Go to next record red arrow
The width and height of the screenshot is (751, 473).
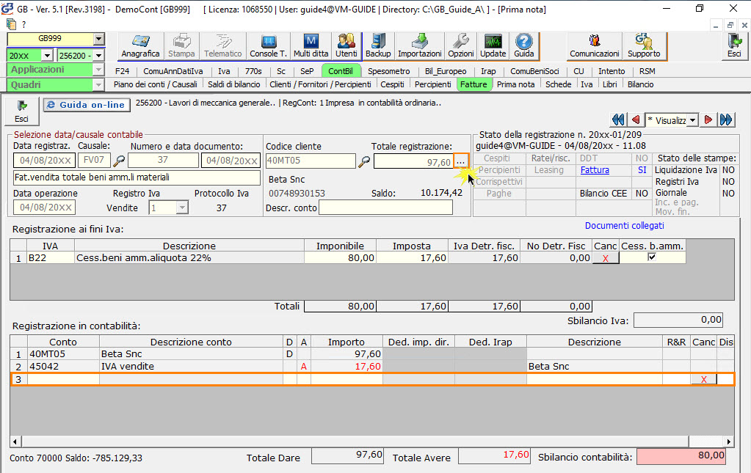708,120
